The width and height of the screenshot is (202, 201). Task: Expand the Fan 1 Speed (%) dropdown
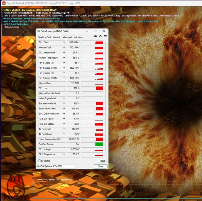64,63
